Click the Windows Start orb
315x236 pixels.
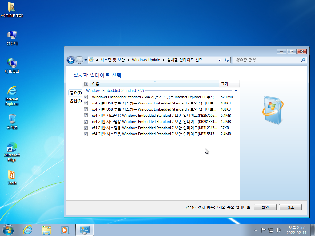[8, 230]
